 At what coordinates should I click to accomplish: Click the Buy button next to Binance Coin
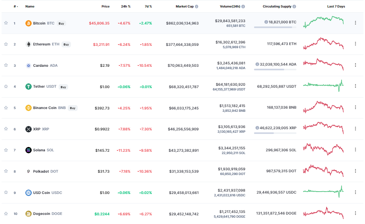pyautogui.click(x=73, y=108)
